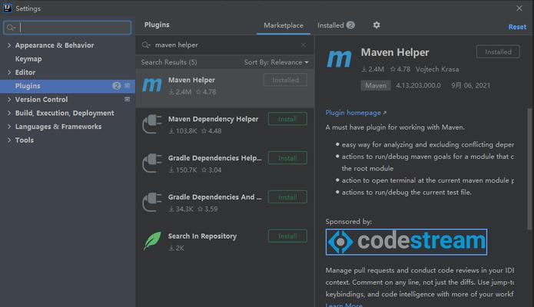Install Gradle Dependencies Help plugin
Image resolution: width=534 pixels, height=307 pixels.
click(x=287, y=158)
